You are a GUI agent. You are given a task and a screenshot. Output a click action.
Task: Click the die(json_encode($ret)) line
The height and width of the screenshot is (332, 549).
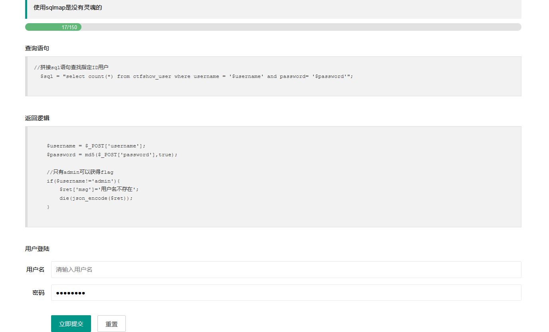tap(96, 198)
